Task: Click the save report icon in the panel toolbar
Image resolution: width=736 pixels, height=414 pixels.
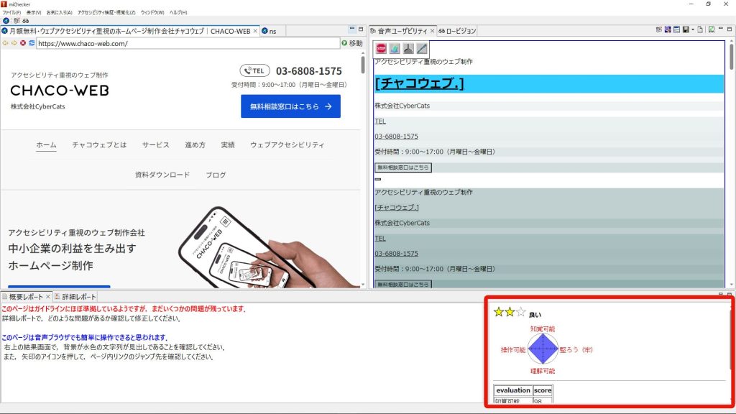Action: [685, 29]
